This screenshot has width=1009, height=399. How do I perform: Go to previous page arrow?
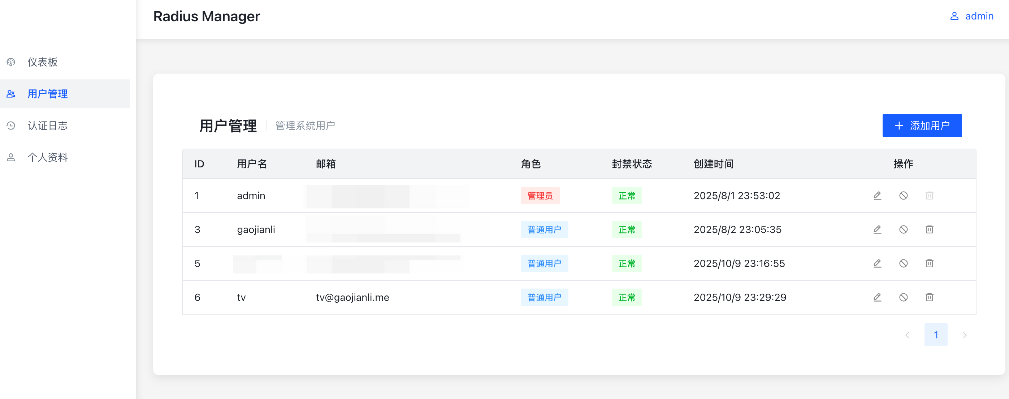pos(907,335)
